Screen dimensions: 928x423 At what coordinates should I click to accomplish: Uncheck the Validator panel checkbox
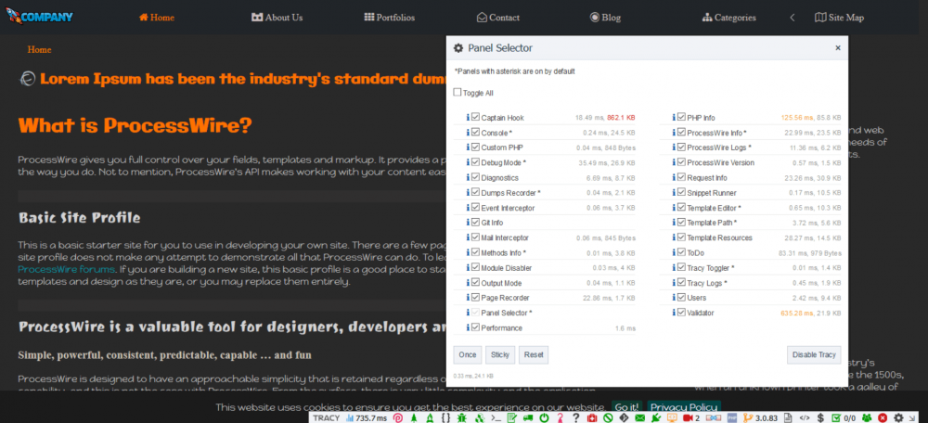pos(682,313)
